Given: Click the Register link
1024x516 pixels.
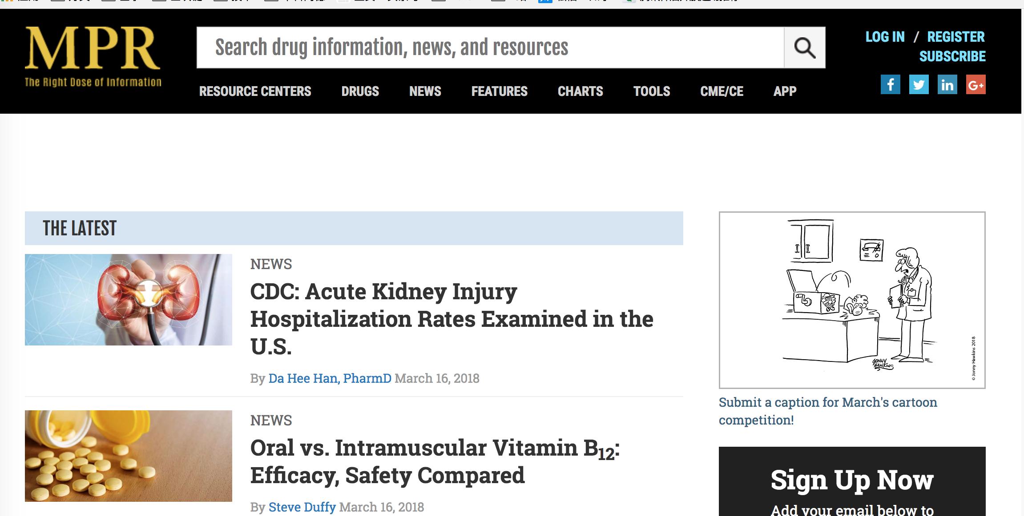Looking at the screenshot, I should click(955, 37).
